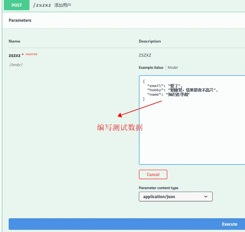This screenshot has height=232, width=245.
Task: Click the Parameters section heading
Action: pos(20,20)
